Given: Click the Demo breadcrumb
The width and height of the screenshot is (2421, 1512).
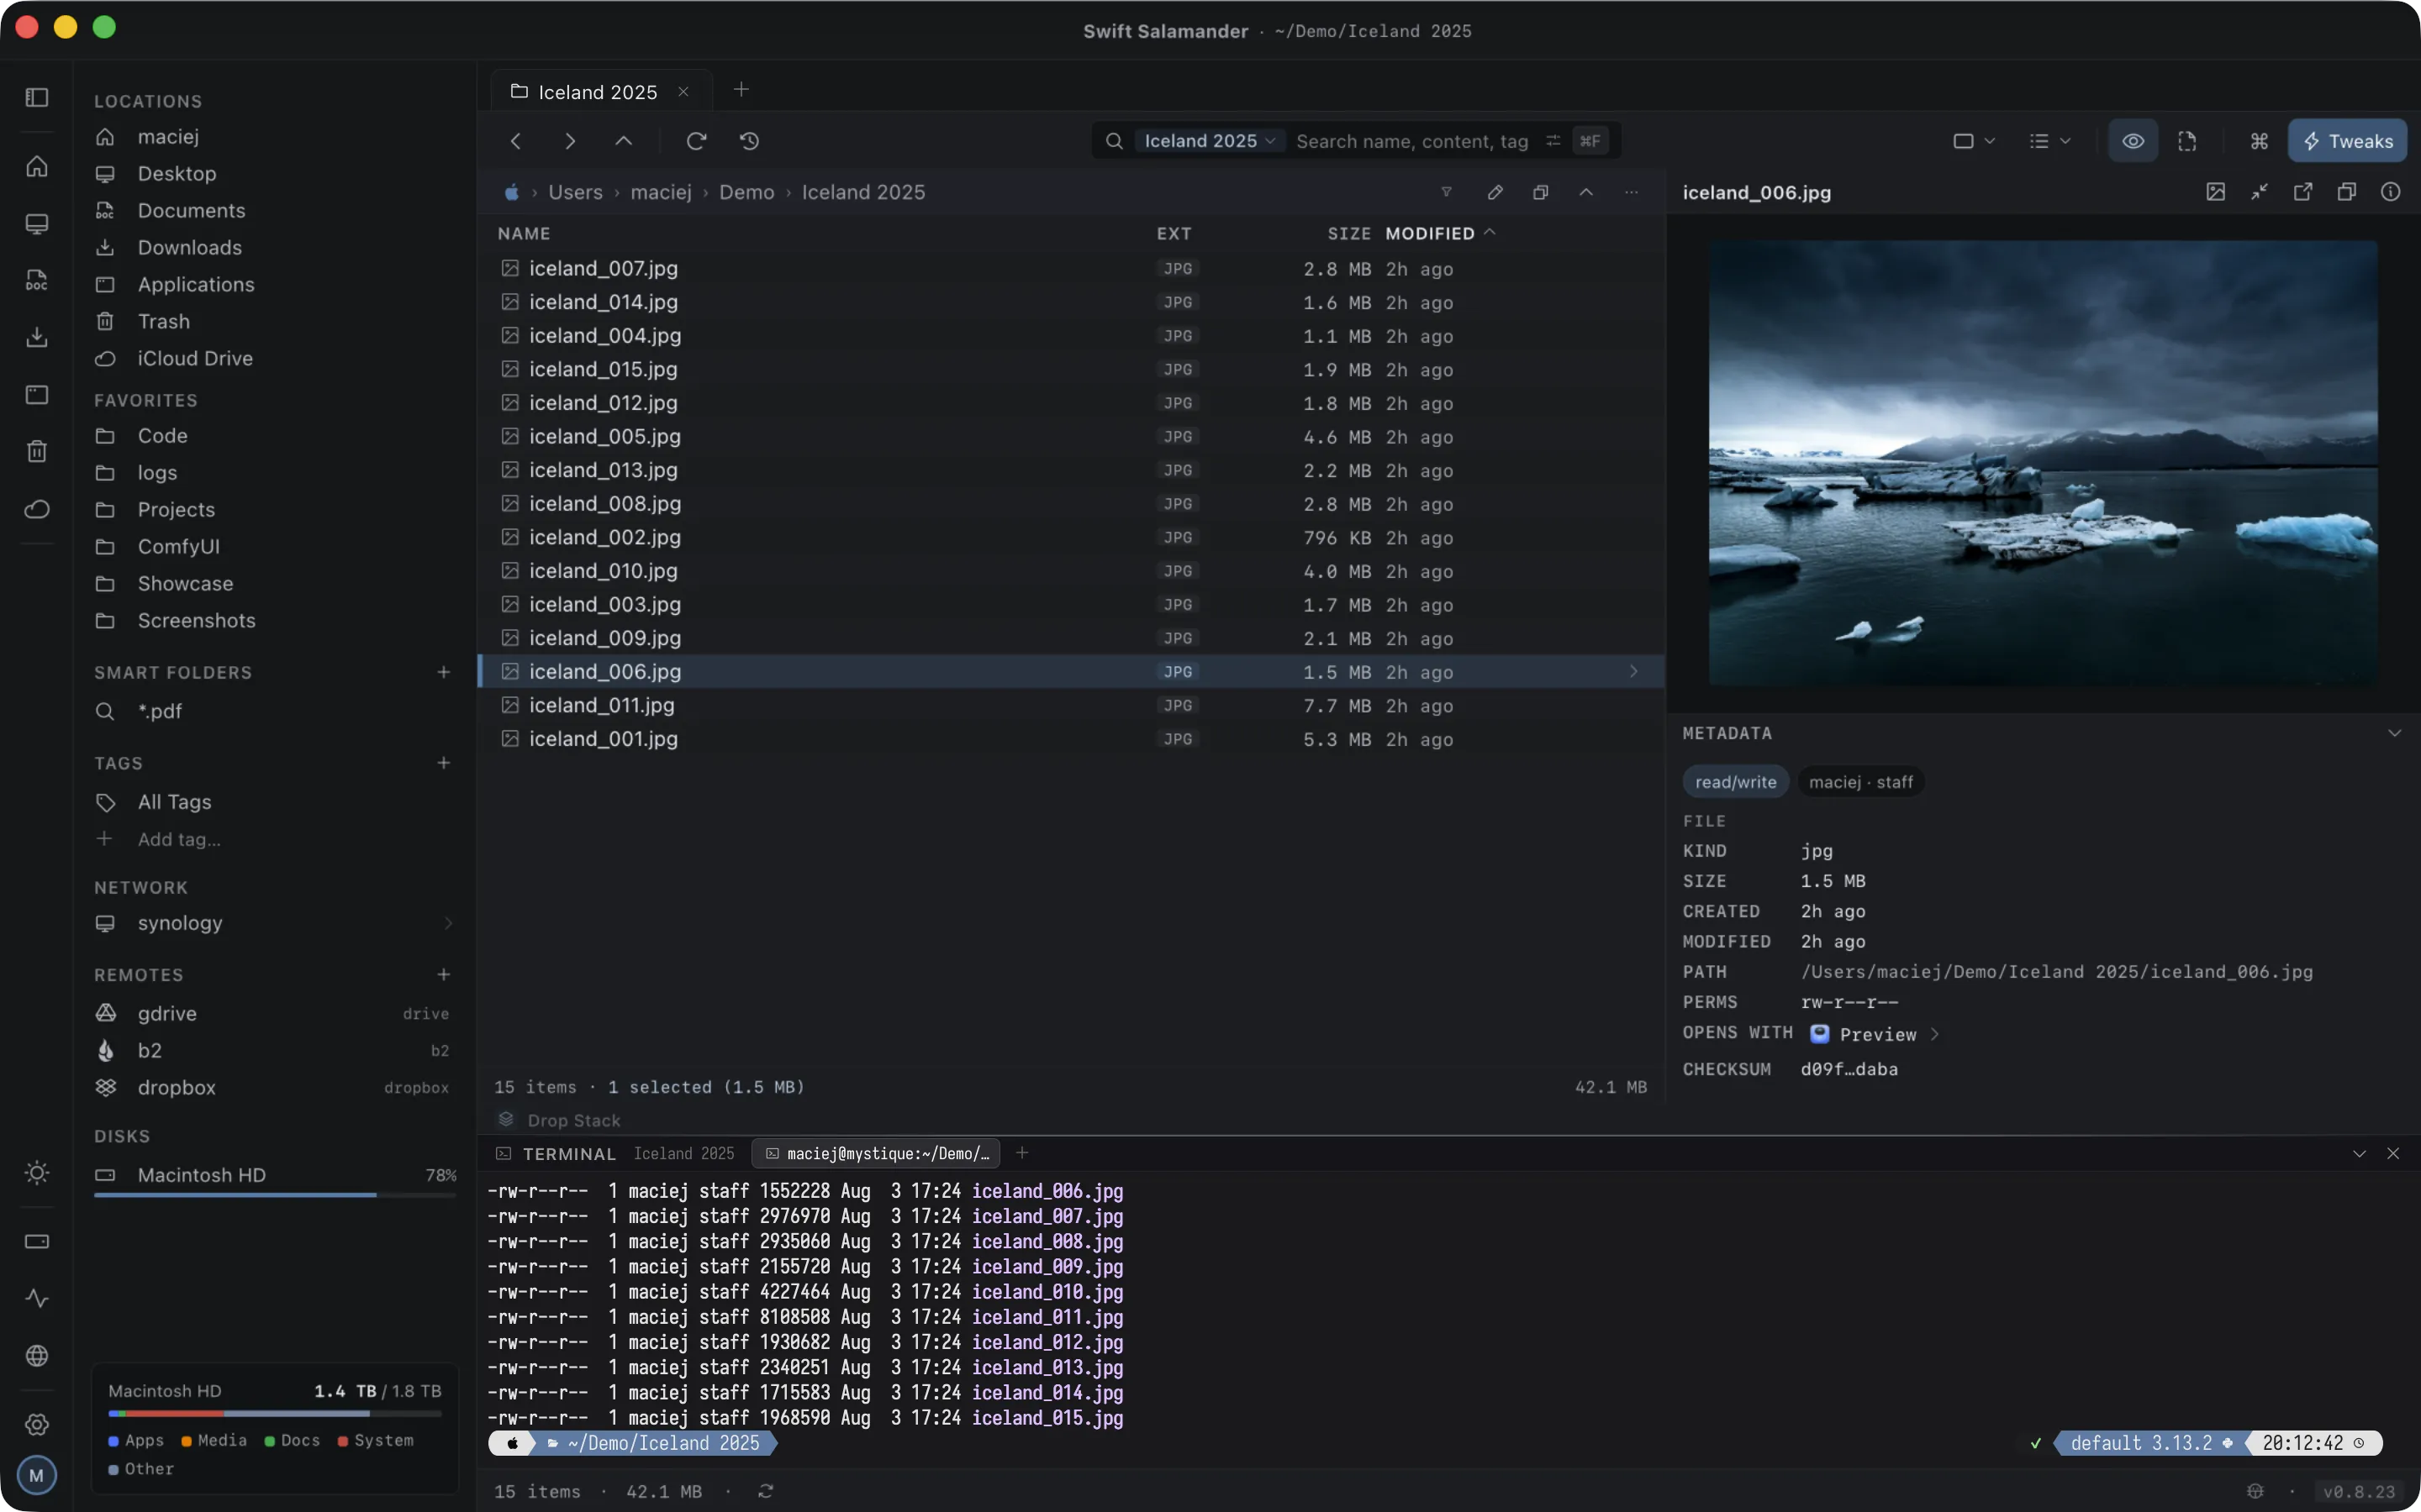Looking at the screenshot, I should point(746,192).
